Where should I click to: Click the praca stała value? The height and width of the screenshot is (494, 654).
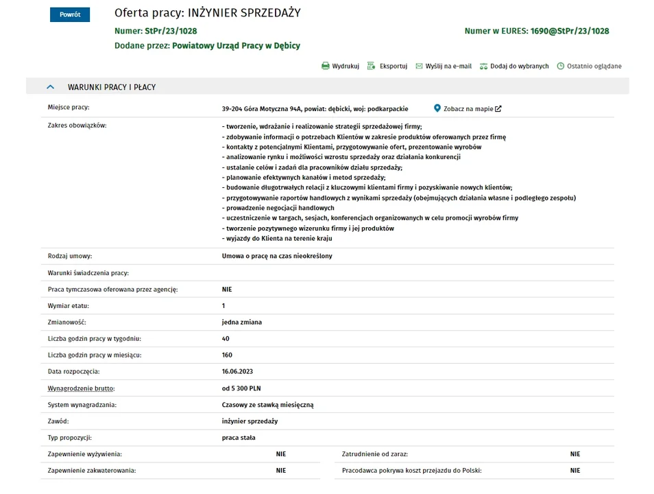pos(239,438)
